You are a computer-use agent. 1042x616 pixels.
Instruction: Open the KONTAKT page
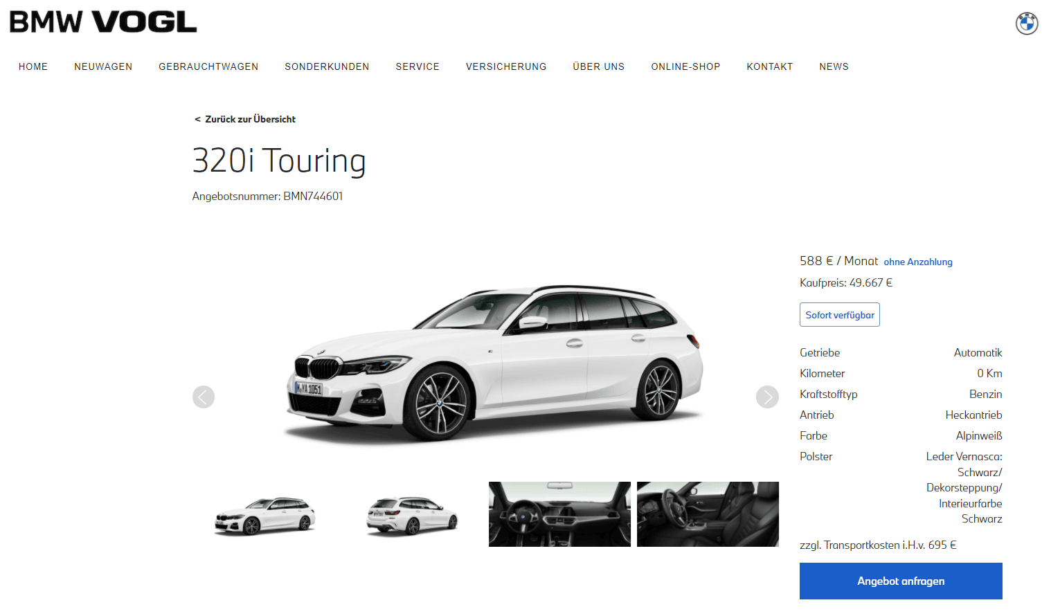click(x=770, y=66)
